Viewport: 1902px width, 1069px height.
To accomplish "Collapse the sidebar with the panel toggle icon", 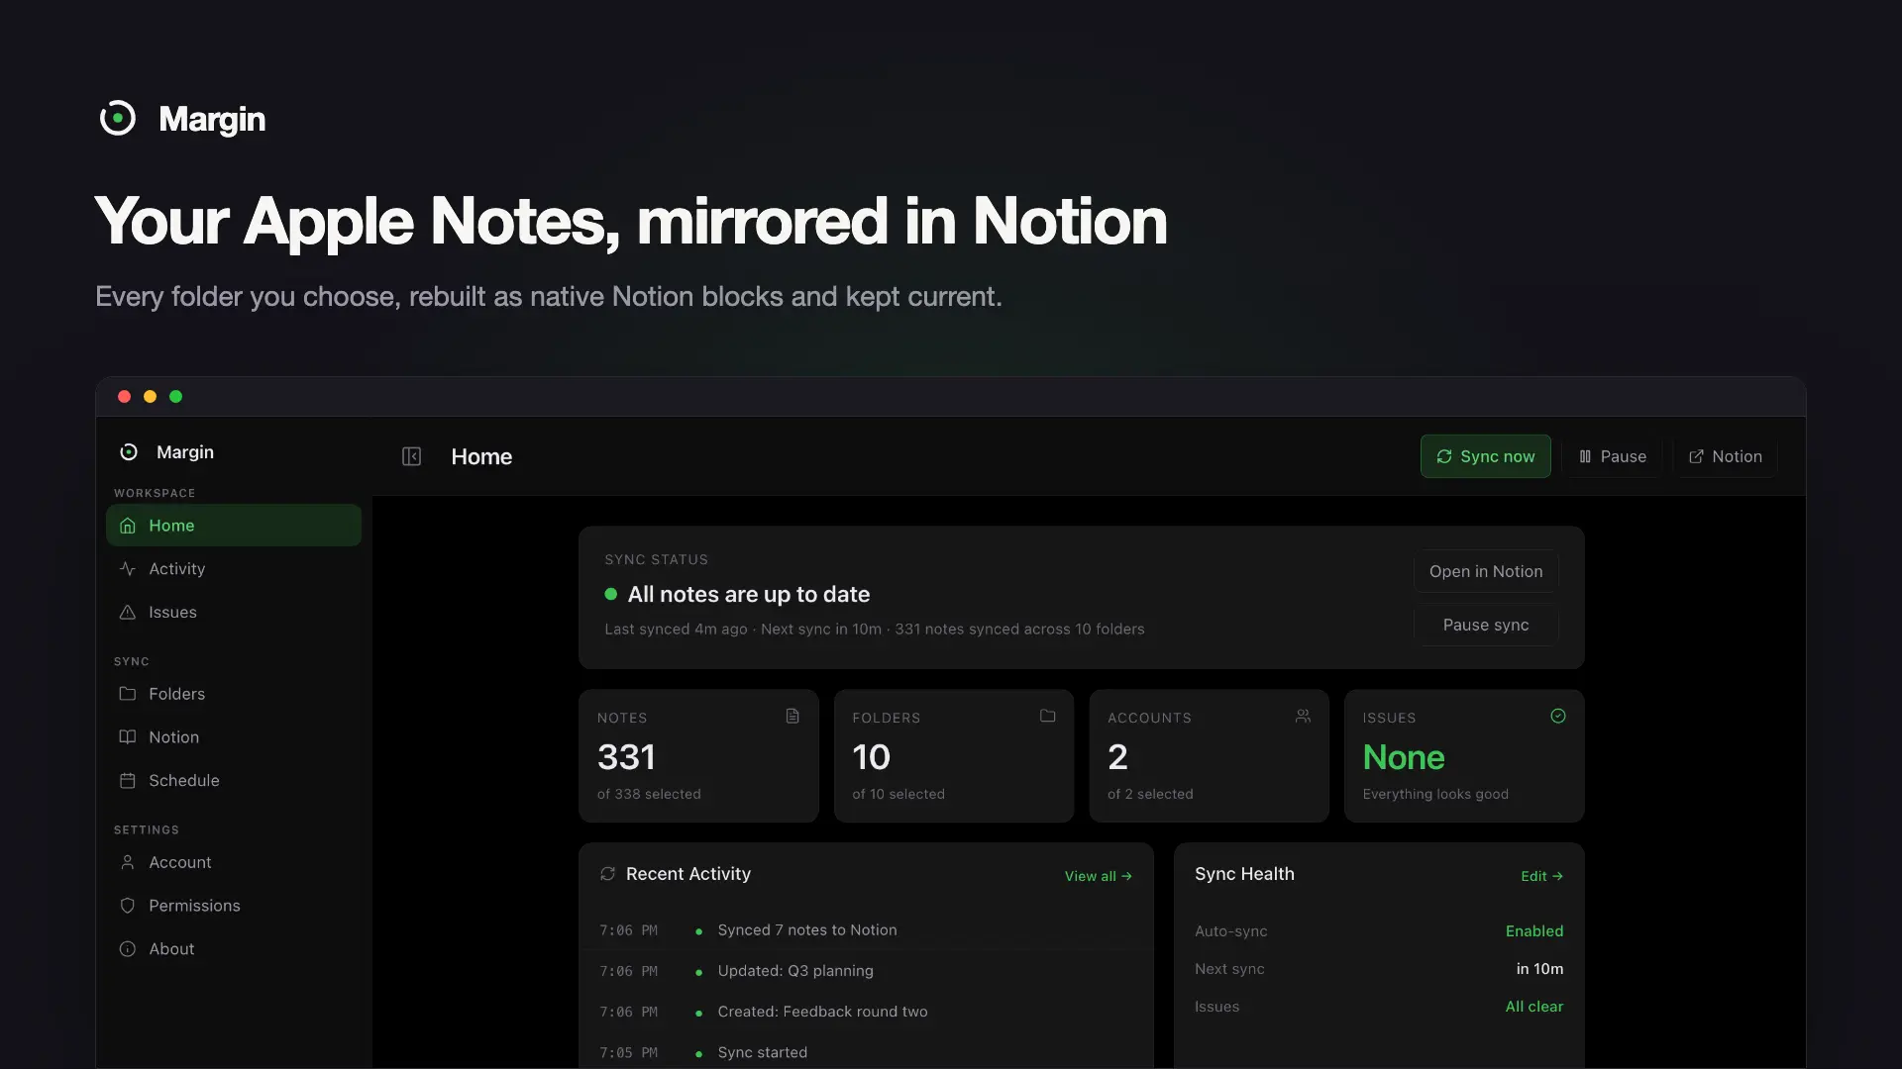I will pos(411,456).
